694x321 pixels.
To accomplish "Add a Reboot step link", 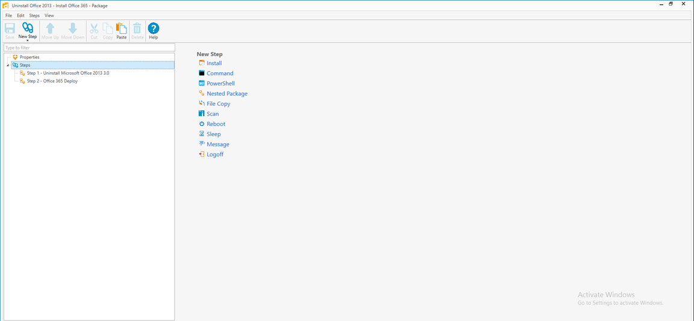I will coord(216,124).
